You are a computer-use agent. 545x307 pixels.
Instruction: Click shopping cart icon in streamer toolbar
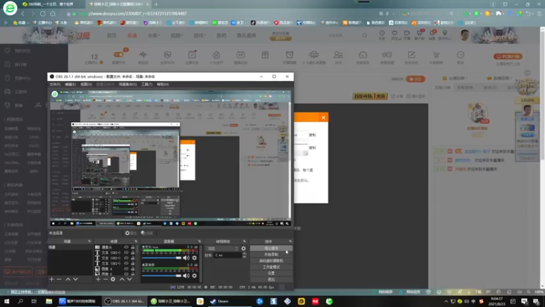click(x=436, y=55)
